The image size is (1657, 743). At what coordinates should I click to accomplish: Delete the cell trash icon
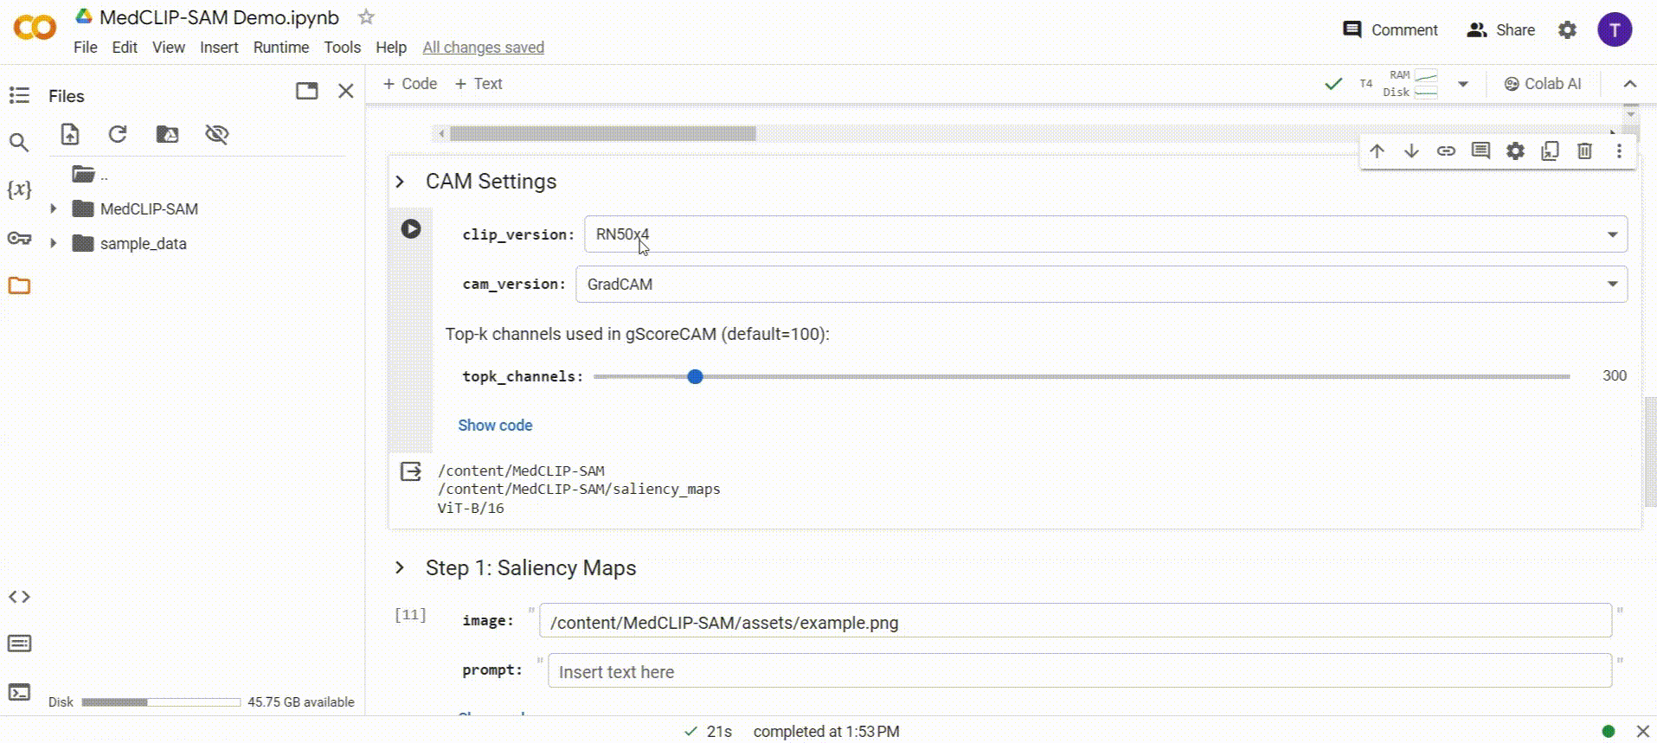[1584, 151]
